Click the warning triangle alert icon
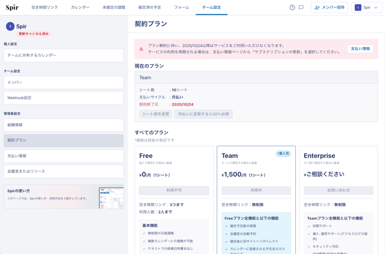Viewport: 385px width, 254px height. coord(141,49)
